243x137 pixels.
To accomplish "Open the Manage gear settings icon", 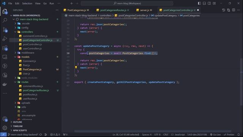I will tap(5, 128).
